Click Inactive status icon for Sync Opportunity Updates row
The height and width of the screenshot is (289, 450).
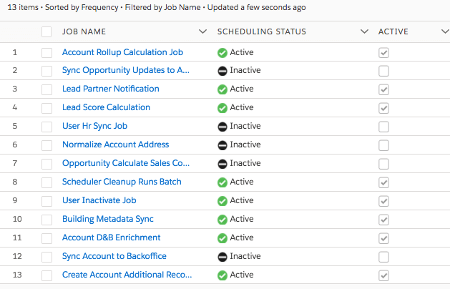(x=222, y=71)
